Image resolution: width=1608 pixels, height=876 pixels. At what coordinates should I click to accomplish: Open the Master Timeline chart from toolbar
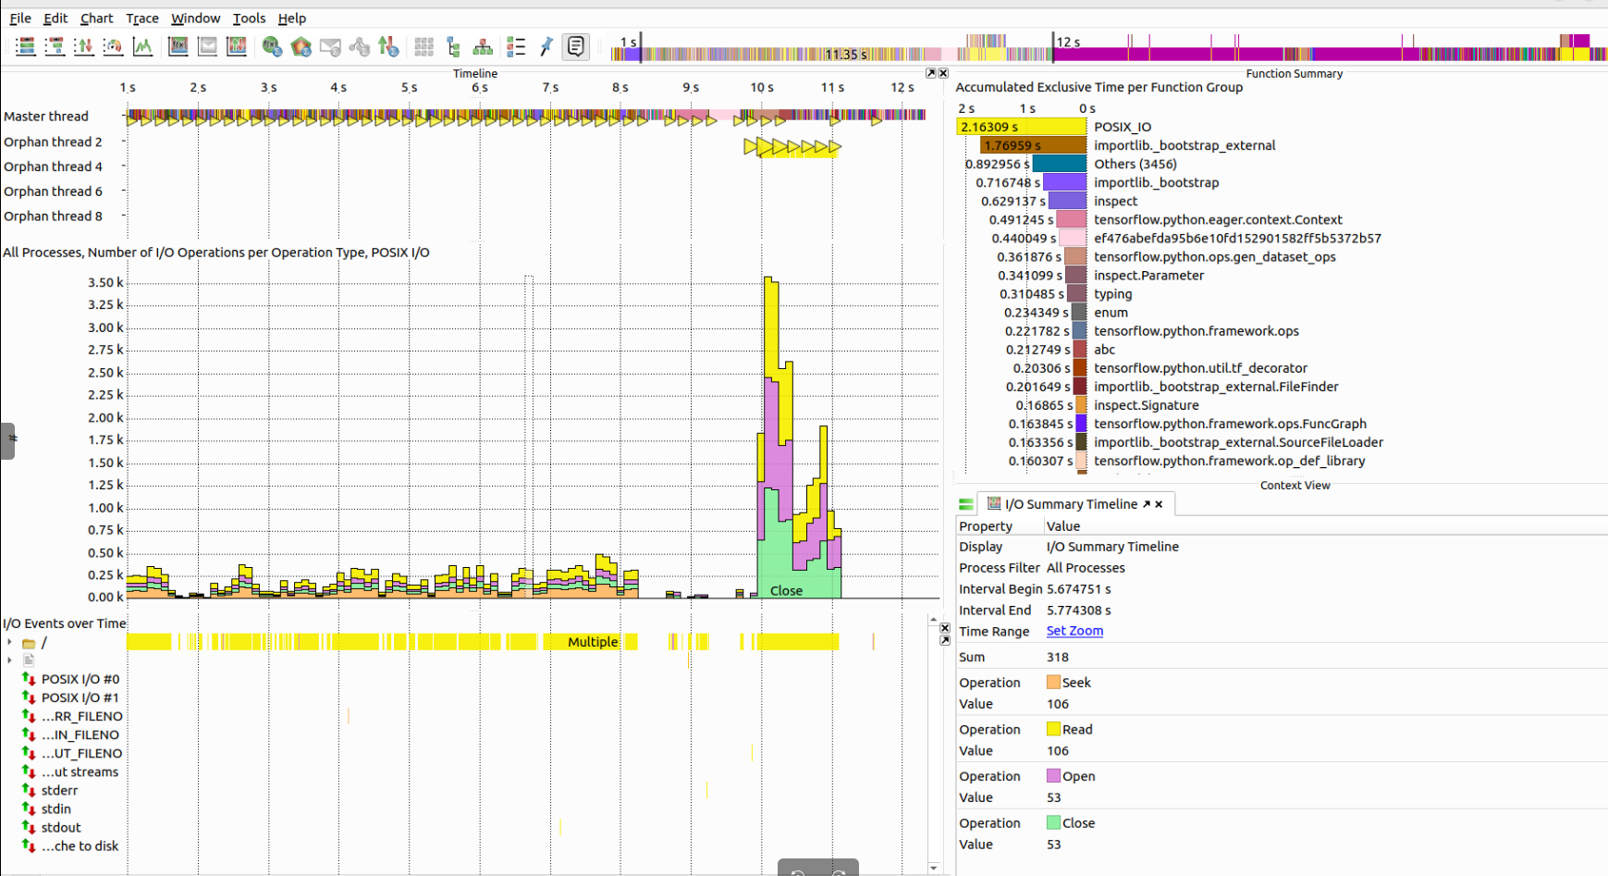26,46
